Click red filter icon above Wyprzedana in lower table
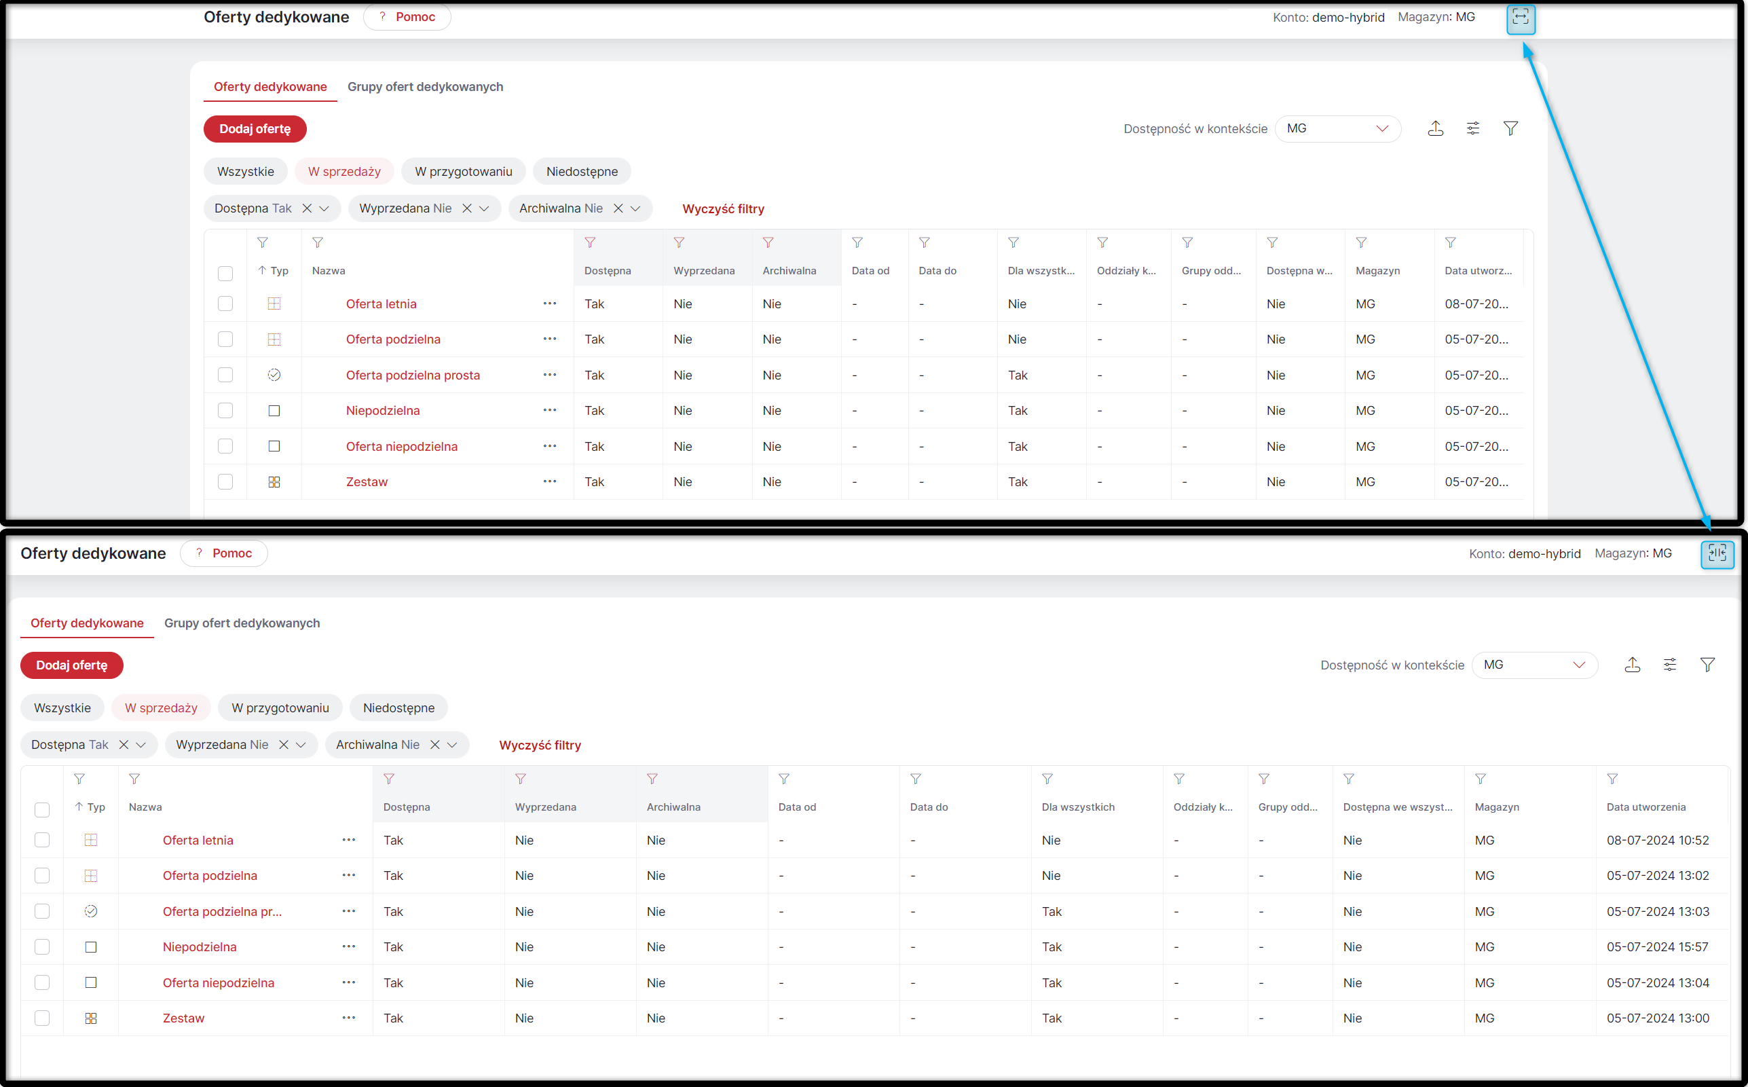This screenshot has height=1087, width=1748. tap(521, 779)
